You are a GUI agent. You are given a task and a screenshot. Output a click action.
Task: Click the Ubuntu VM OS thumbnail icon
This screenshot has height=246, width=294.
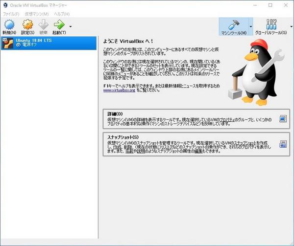point(8,43)
